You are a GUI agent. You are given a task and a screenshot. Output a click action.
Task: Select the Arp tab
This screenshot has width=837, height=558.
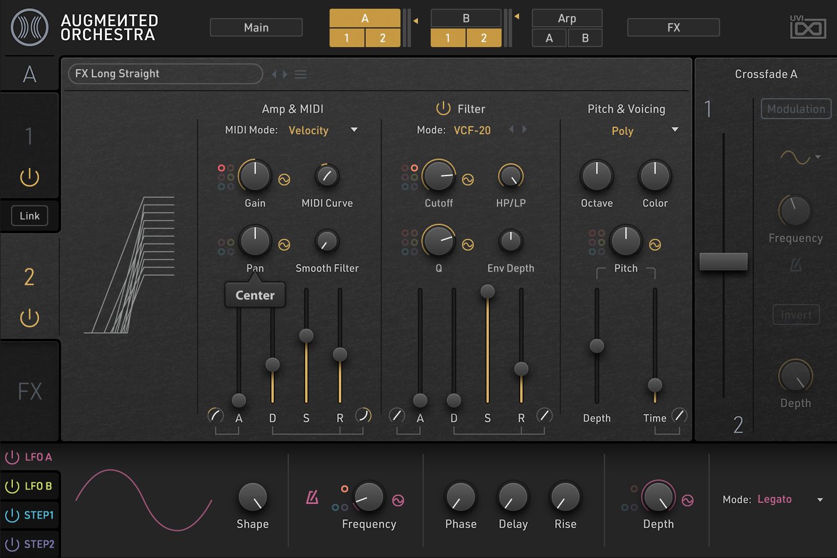pos(567,18)
